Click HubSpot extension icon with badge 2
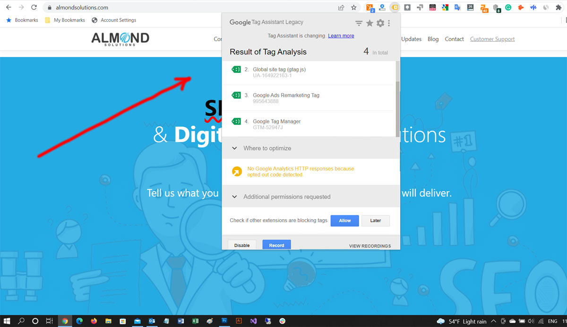 click(370, 8)
